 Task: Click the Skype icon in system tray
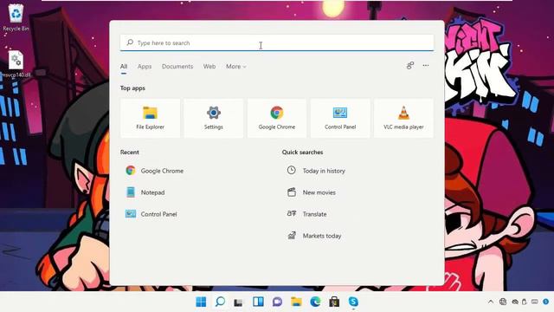point(546,302)
